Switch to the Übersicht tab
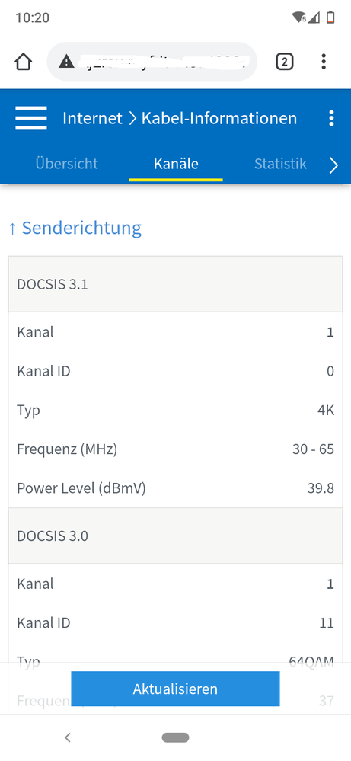The image size is (351, 761). [66, 164]
